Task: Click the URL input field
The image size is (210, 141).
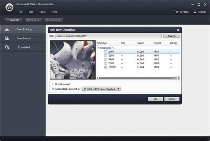Action: (x=108, y=36)
